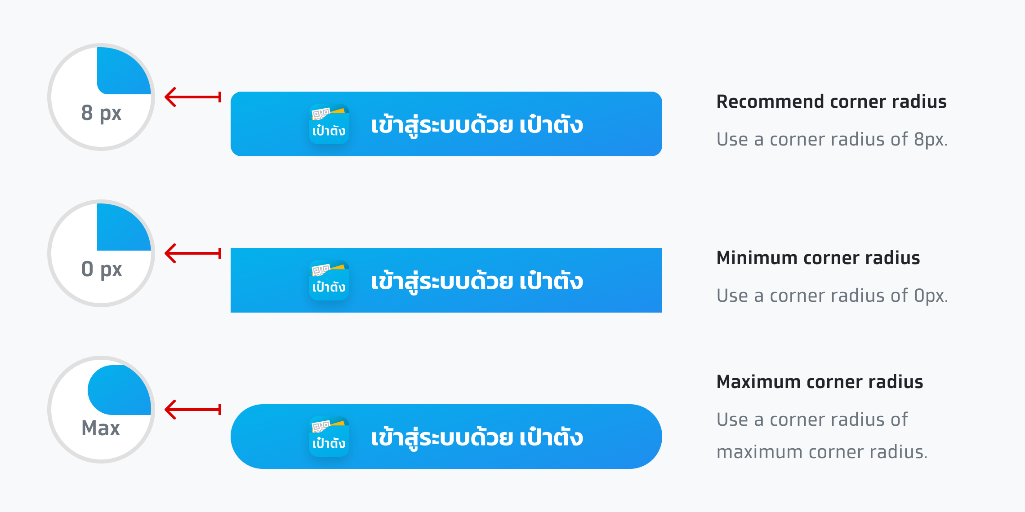Click the "Recommend corner radius" heading
Screen dimensions: 1025x512
(x=831, y=102)
